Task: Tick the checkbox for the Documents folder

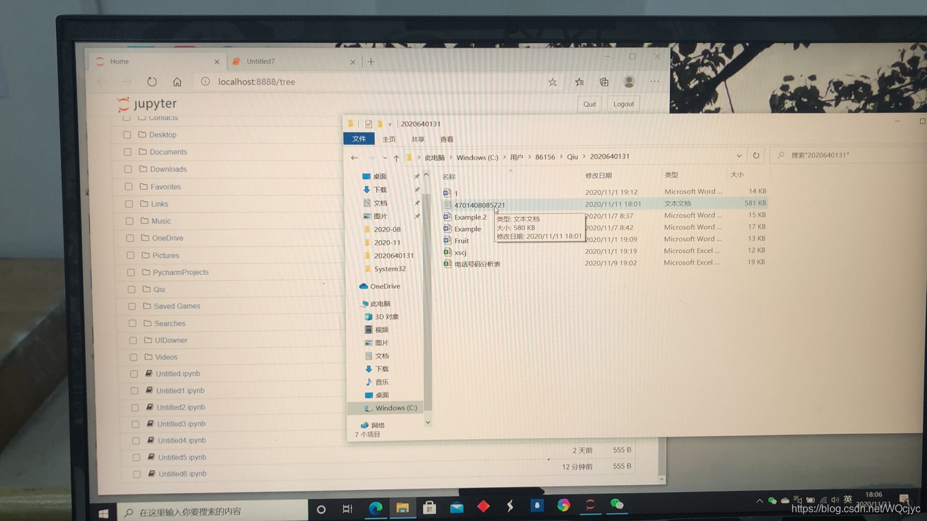Action: click(128, 152)
